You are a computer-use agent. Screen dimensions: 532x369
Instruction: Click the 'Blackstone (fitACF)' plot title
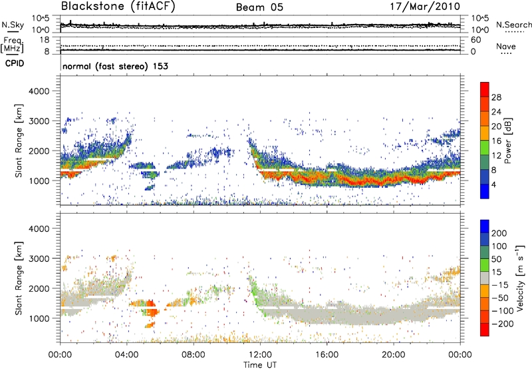click(118, 7)
